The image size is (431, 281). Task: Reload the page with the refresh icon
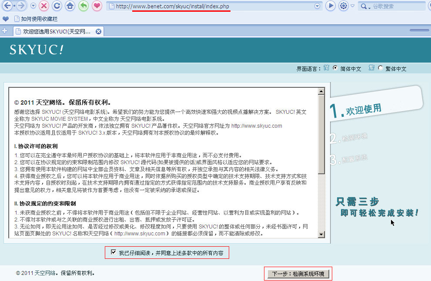(57, 6)
